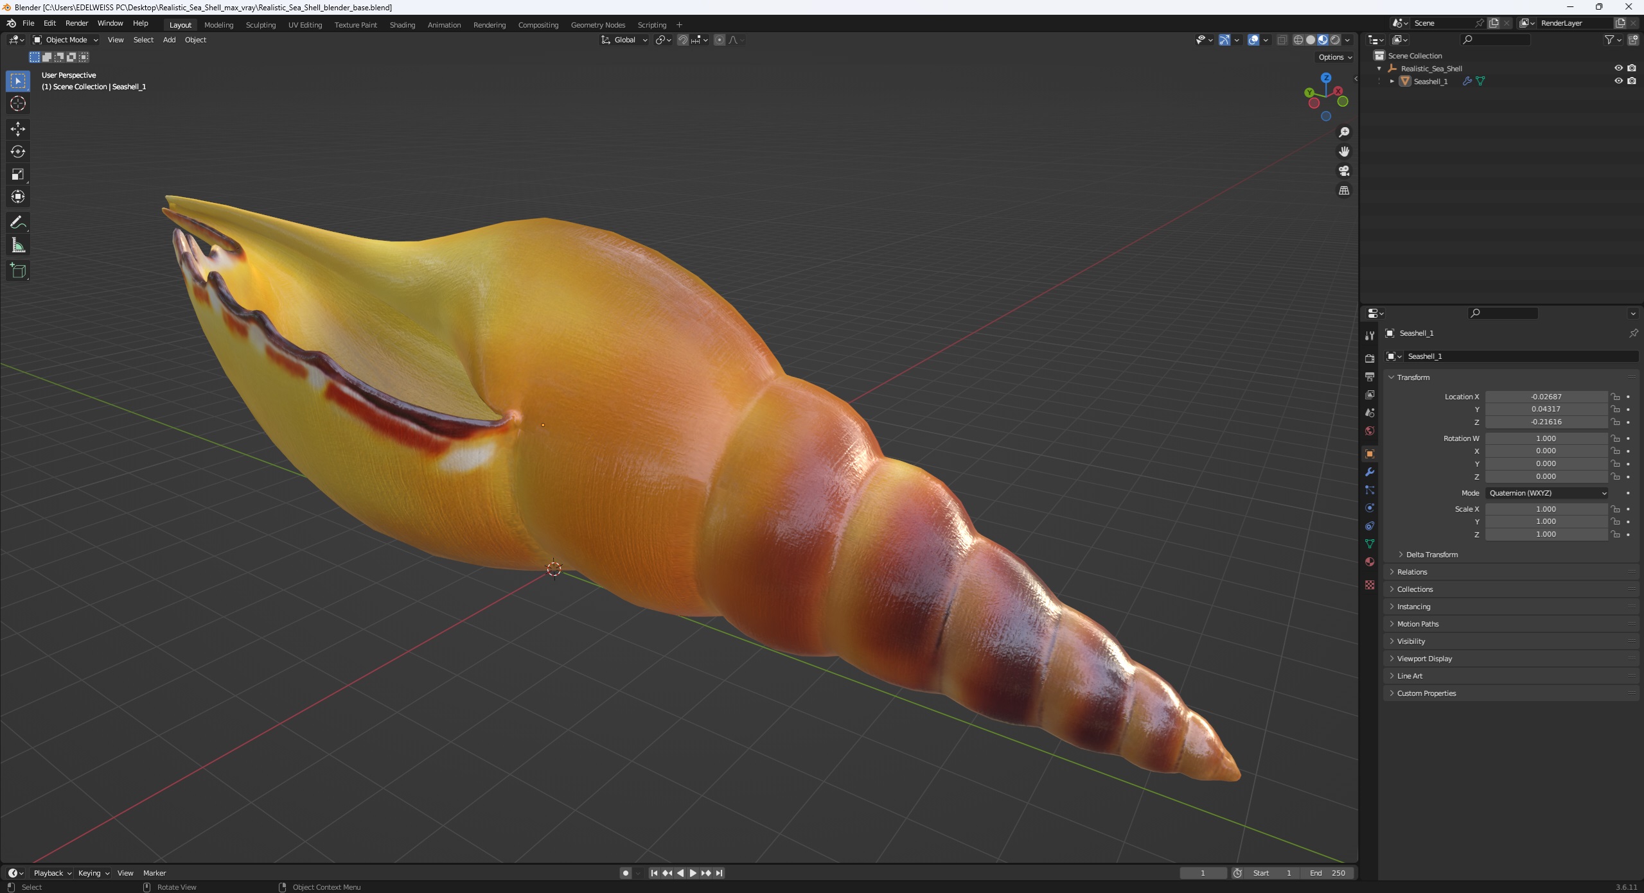Open the Material properties tab
Viewport: 1644px width, 893px height.
(1370, 562)
